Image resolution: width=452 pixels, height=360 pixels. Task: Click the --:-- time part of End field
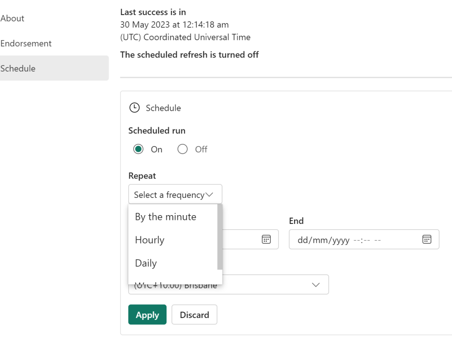[x=361, y=240]
